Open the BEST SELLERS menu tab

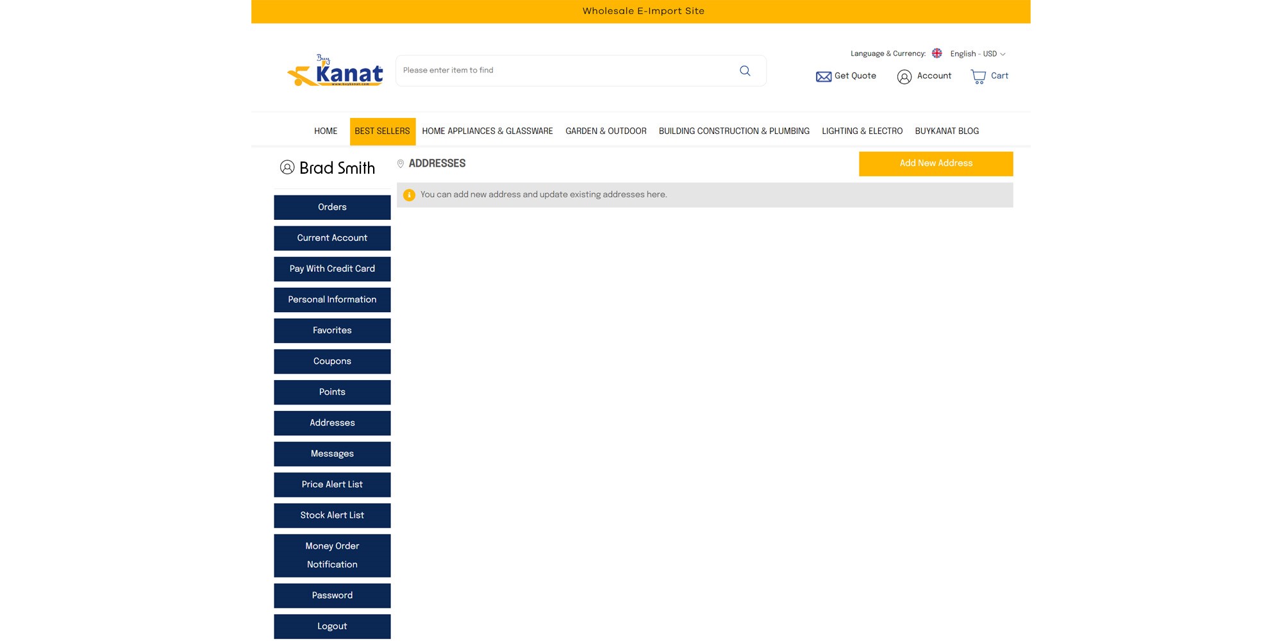pos(383,131)
